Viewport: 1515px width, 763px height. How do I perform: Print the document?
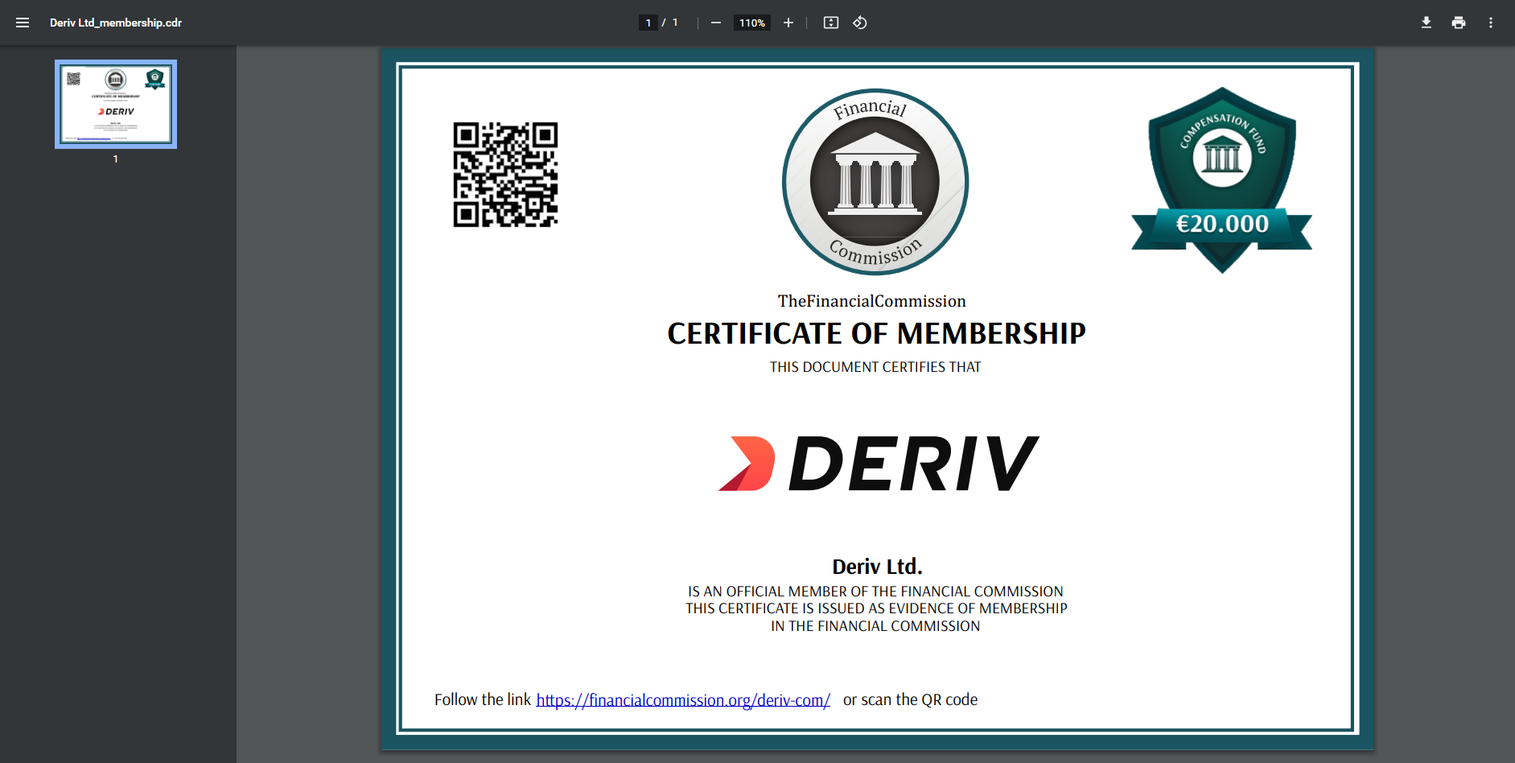(x=1459, y=23)
